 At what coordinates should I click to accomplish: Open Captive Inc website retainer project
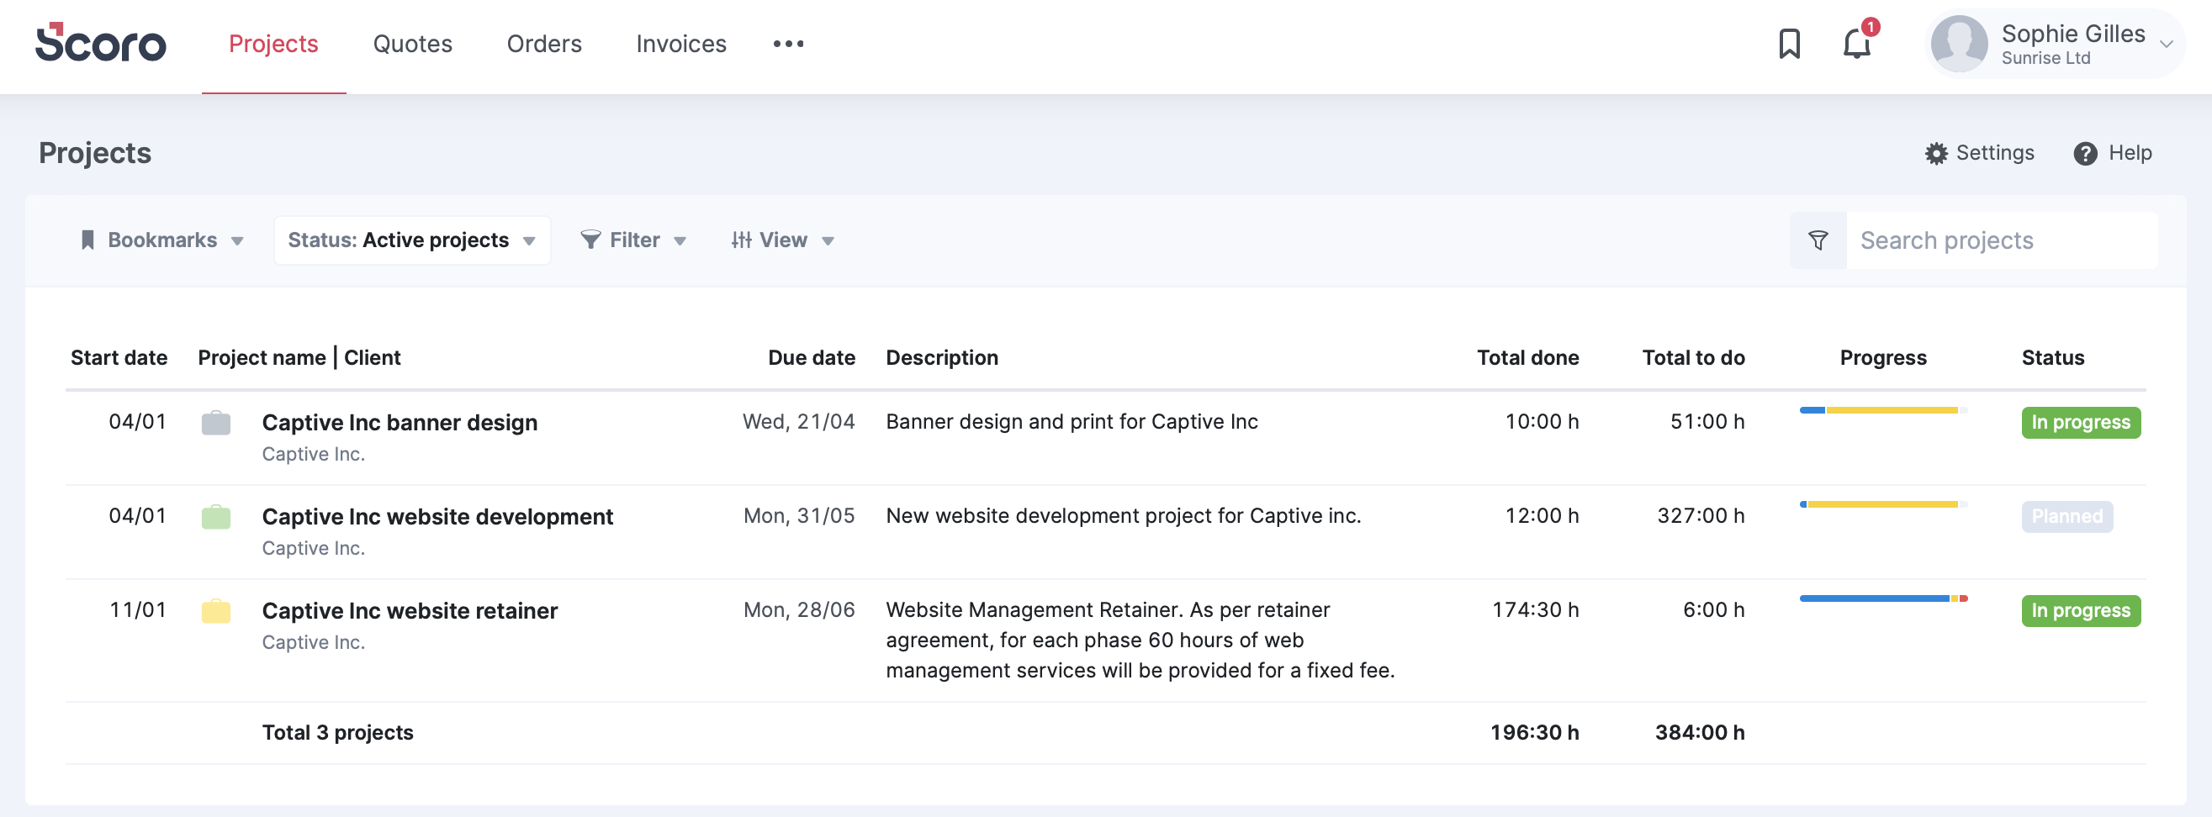[x=410, y=611]
